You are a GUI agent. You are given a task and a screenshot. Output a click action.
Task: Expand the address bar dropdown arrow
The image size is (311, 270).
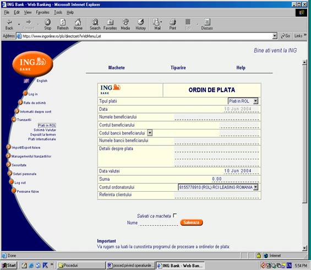pos(275,36)
